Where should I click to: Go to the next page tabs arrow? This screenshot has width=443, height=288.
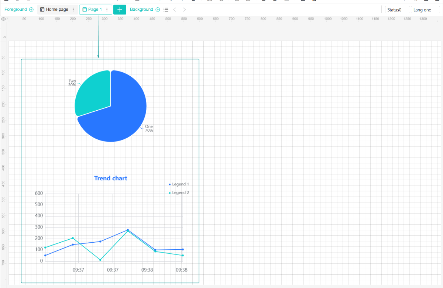pyautogui.click(x=184, y=10)
